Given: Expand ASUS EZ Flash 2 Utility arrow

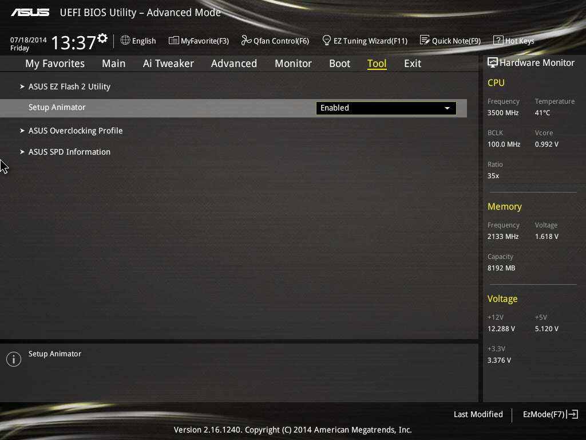Looking at the screenshot, I should tap(22, 87).
